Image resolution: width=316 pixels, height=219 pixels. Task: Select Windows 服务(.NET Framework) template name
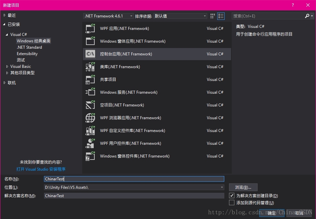129,92
